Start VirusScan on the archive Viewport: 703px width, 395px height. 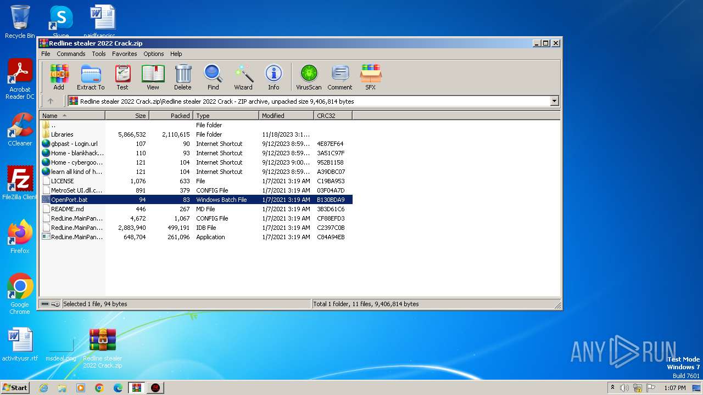point(309,77)
